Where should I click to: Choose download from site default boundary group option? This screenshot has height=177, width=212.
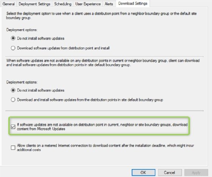point(13,100)
